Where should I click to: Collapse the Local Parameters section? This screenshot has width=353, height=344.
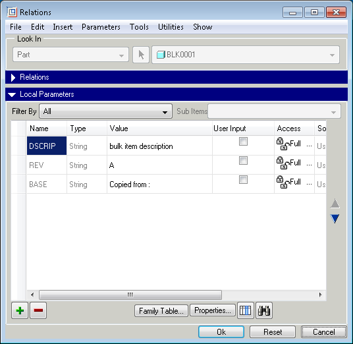tap(12, 95)
